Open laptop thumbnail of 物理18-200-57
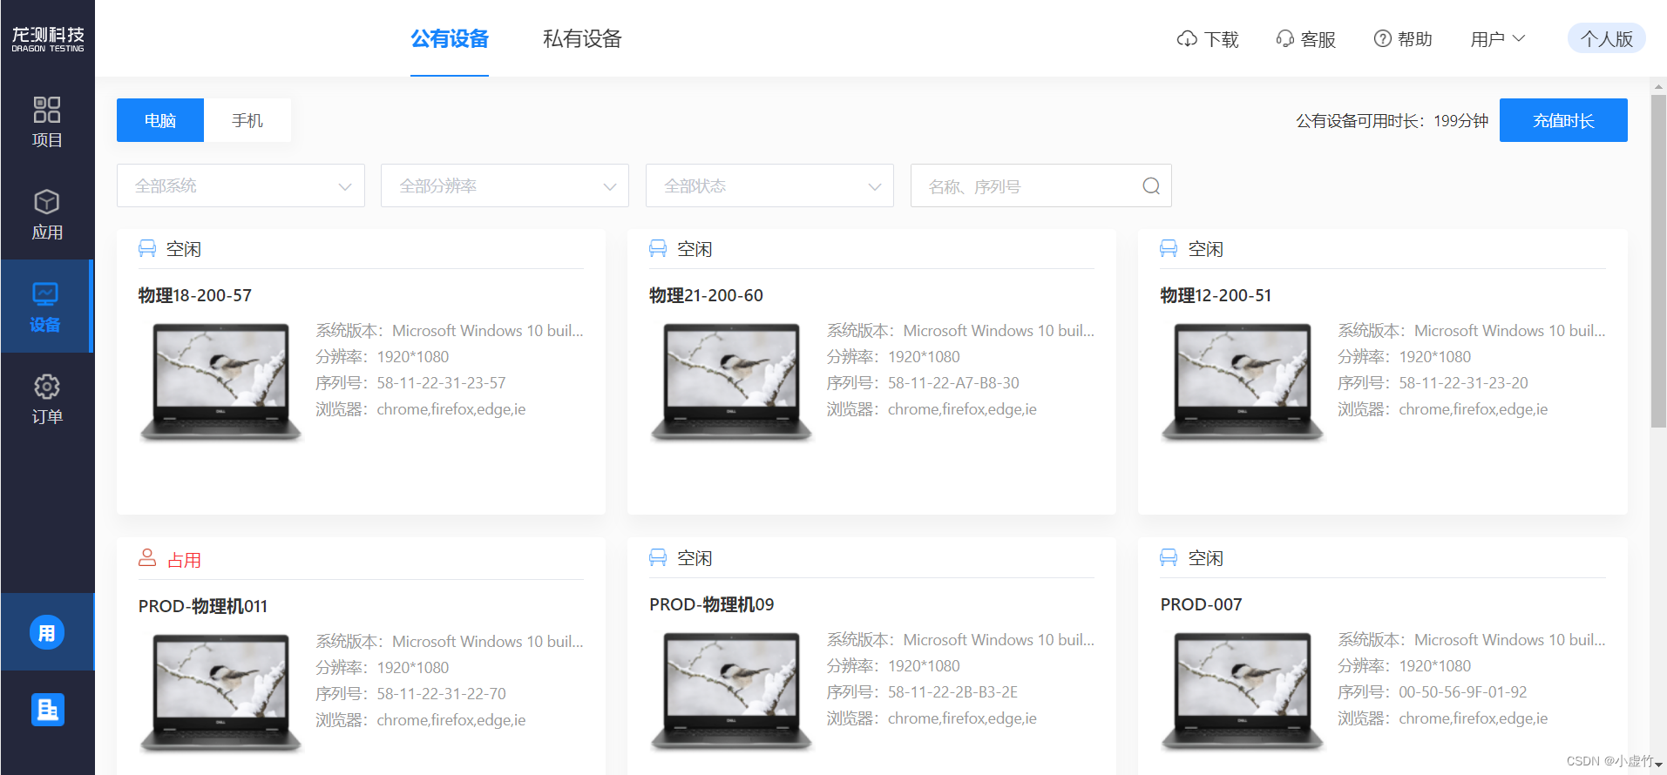The height and width of the screenshot is (775, 1667). [x=221, y=381]
